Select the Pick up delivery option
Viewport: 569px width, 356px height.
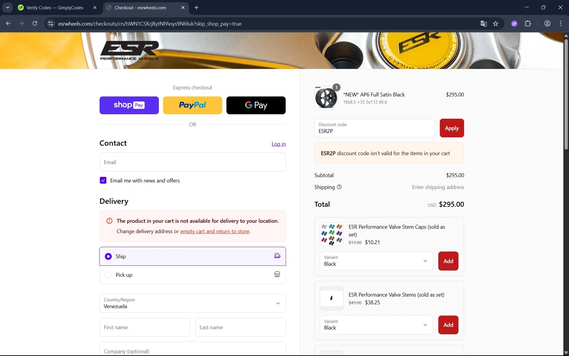[193, 275]
